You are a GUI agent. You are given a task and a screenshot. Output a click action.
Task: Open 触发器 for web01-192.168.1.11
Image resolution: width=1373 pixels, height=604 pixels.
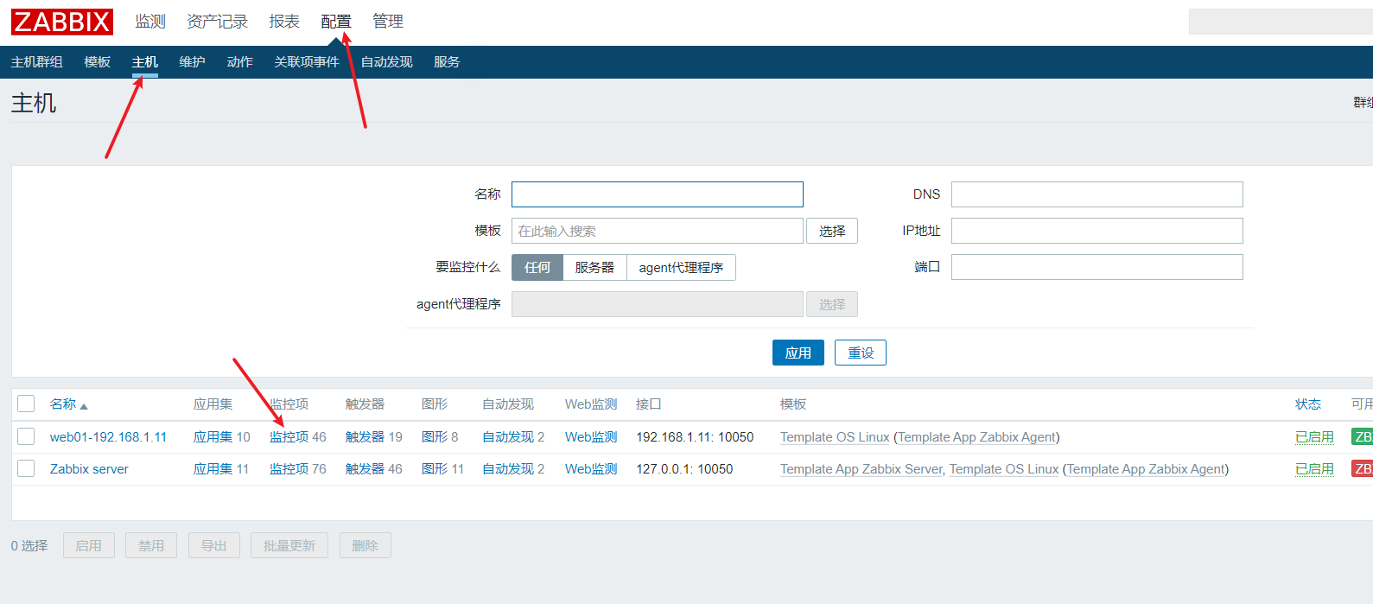coord(365,437)
